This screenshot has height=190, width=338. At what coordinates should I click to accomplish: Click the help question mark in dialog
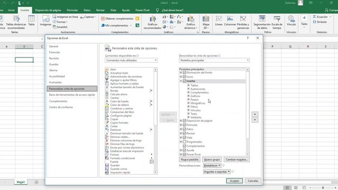[x=248, y=38]
